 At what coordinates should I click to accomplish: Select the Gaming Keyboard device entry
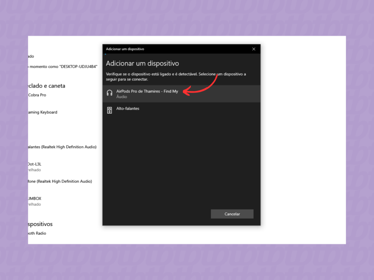tap(43, 112)
